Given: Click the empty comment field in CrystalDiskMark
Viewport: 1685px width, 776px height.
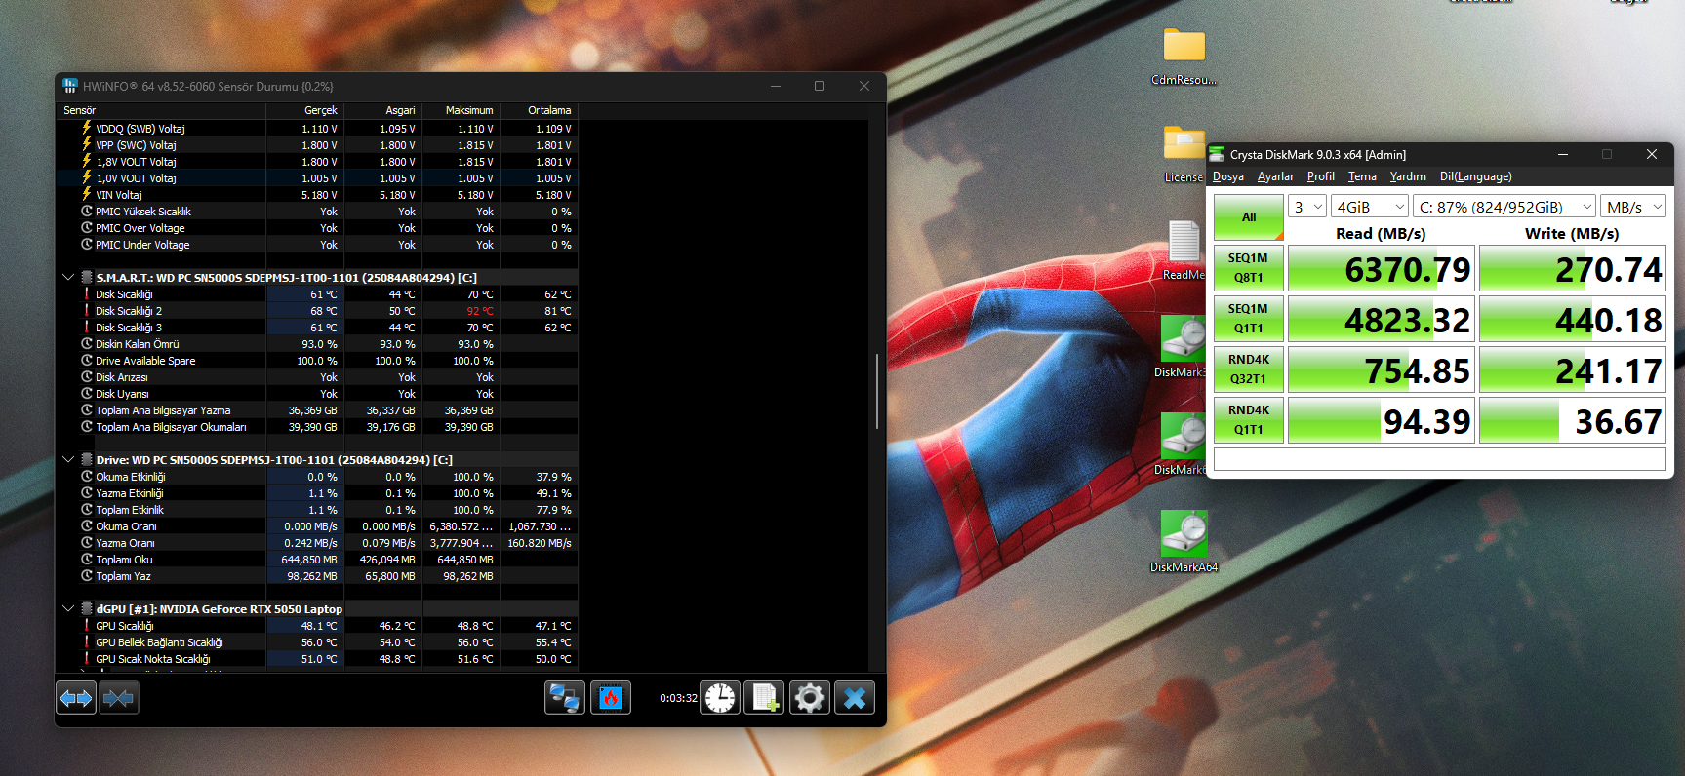Looking at the screenshot, I should tap(1439, 459).
